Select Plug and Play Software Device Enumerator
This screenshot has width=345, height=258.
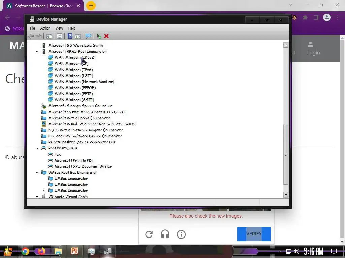coord(85,136)
